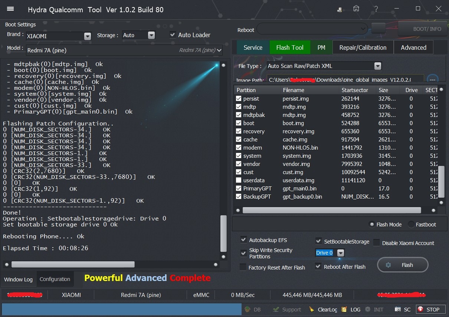Screen dimensions: 449x317
Task: Click the BOOT/ INFO button
Action: (x=422, y=29)
